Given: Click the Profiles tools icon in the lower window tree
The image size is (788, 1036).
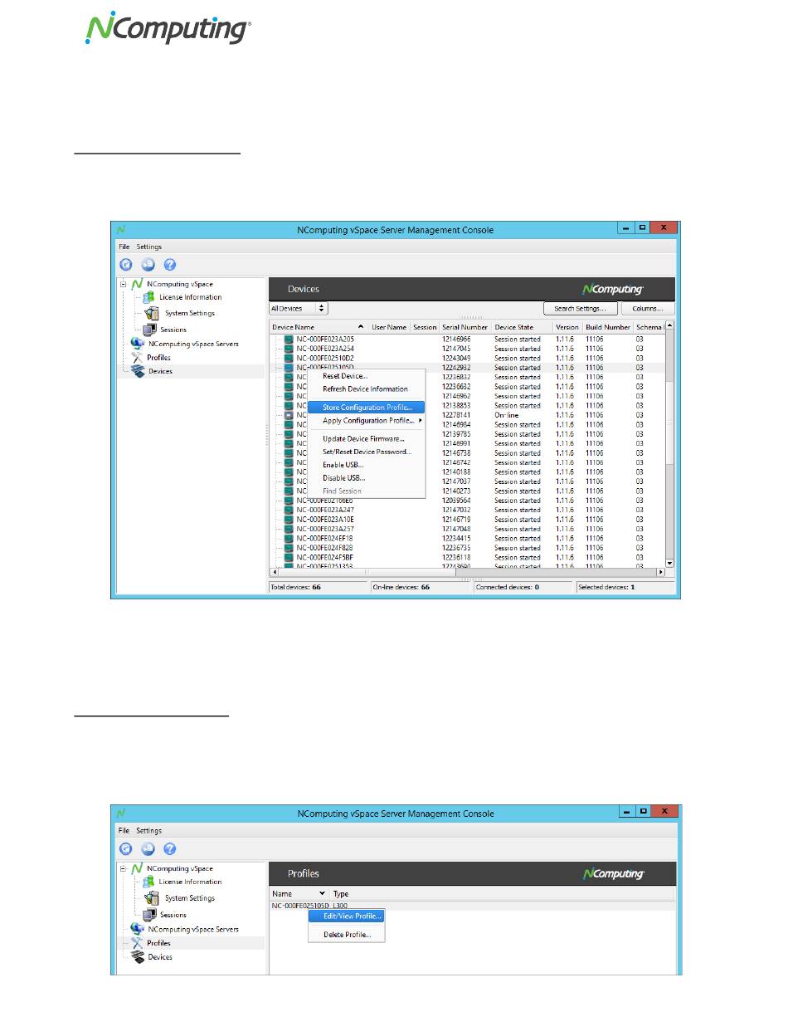Looking at the screenshot, I should click(x=138, y=943).
